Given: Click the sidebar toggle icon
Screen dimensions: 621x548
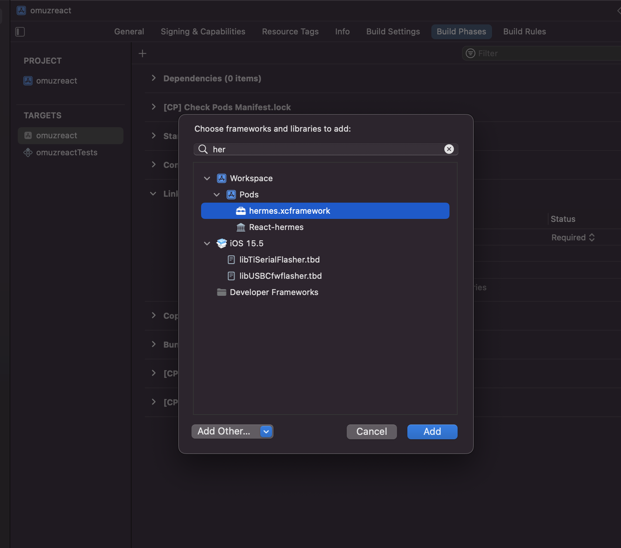Looking at the screenshot, I should pos(20,32).
